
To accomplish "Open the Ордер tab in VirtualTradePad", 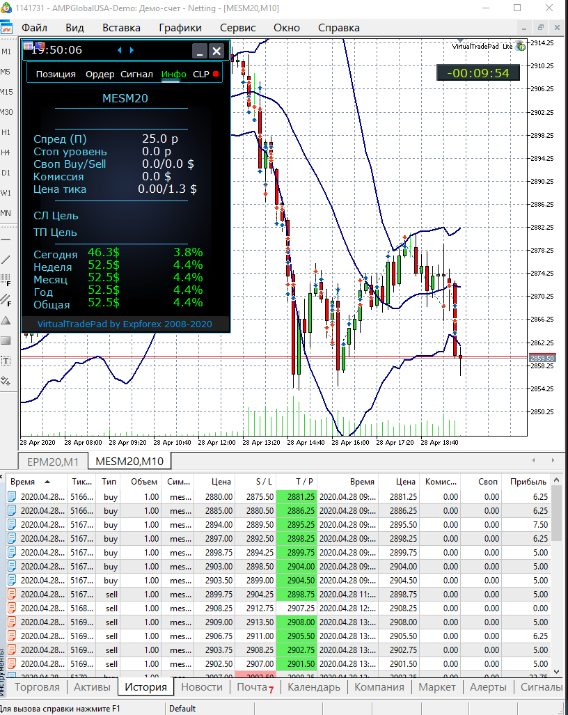I will [x=100, y=74].
